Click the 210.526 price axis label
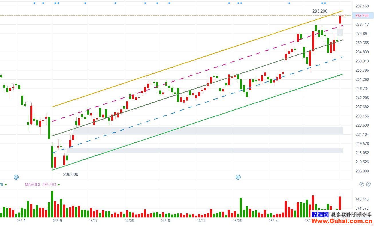 [362, 162]
